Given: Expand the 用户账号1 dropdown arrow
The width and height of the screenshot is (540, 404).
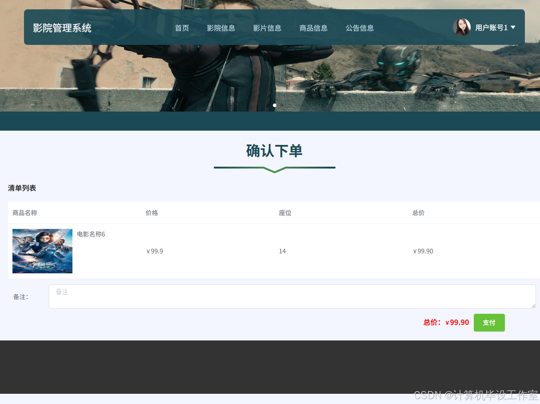Looking at the screenshot, I should pyautogui.click(x=513, y=27).
